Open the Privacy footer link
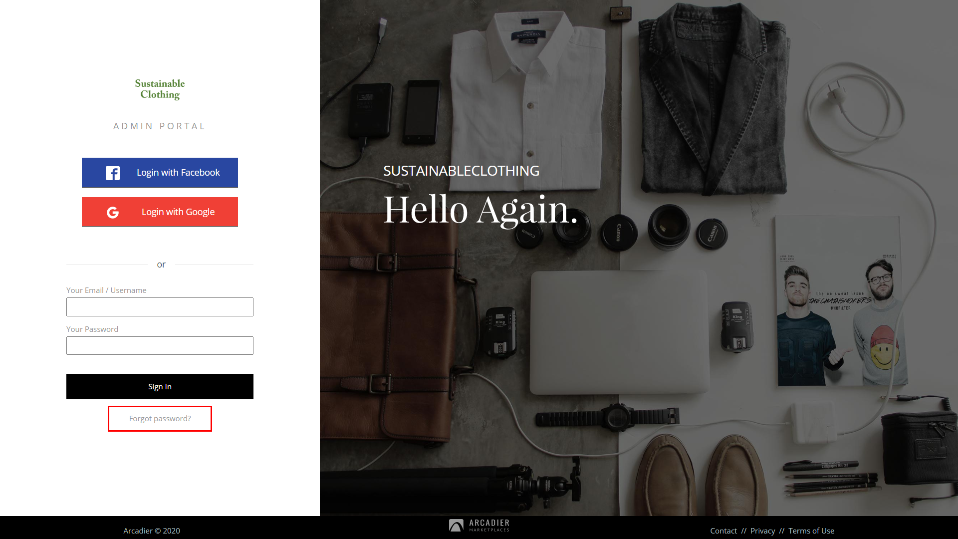 point(762,531)
